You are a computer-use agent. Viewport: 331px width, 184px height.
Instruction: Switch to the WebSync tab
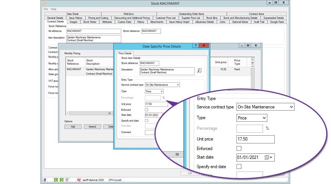(x=129, y=14)
